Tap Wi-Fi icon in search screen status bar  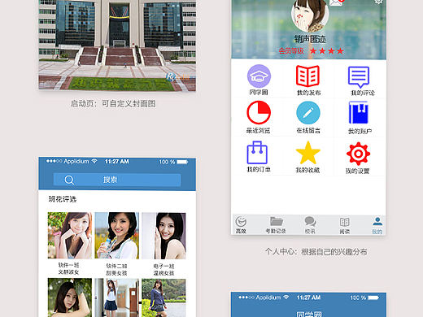pyautogui.click(x=94, y=161)
